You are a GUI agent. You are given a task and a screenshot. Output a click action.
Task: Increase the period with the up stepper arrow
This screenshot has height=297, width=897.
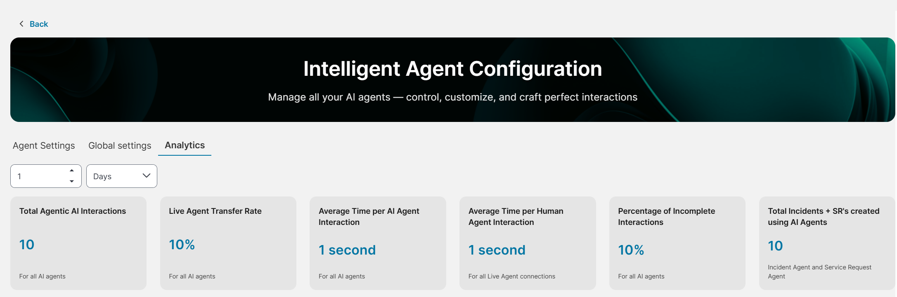[x=72, y=171]
